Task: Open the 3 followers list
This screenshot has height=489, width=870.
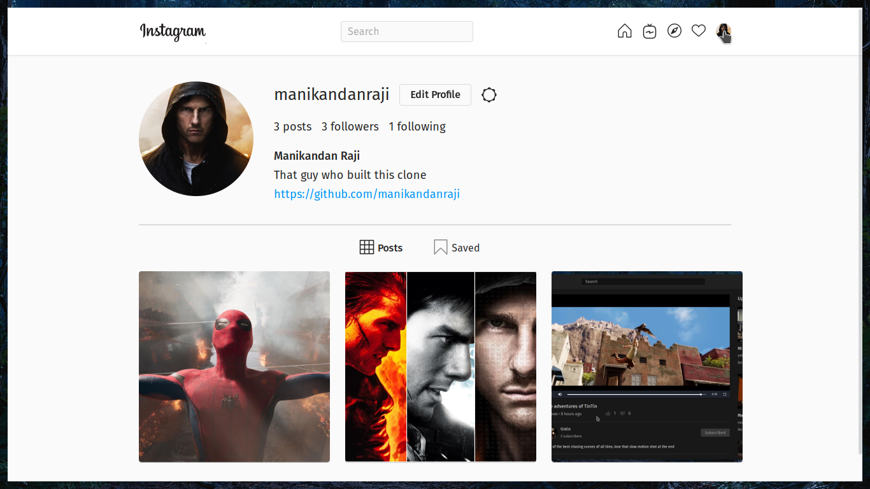Action: [350, 127]
